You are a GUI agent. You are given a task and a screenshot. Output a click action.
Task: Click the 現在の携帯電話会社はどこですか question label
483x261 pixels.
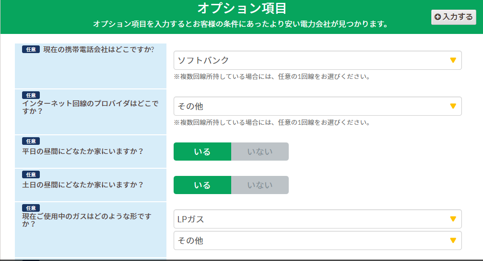click(98, 49)
